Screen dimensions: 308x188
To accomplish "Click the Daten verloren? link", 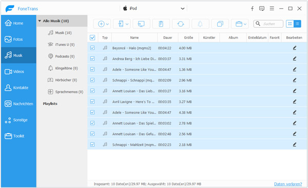I will (x=288, y=184).
